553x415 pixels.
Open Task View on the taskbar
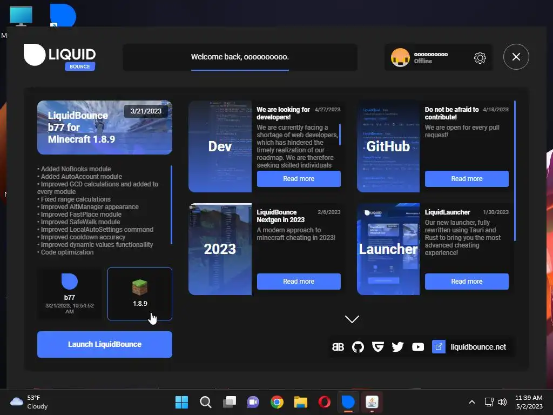pyautogui.click(x=229, y=402)
